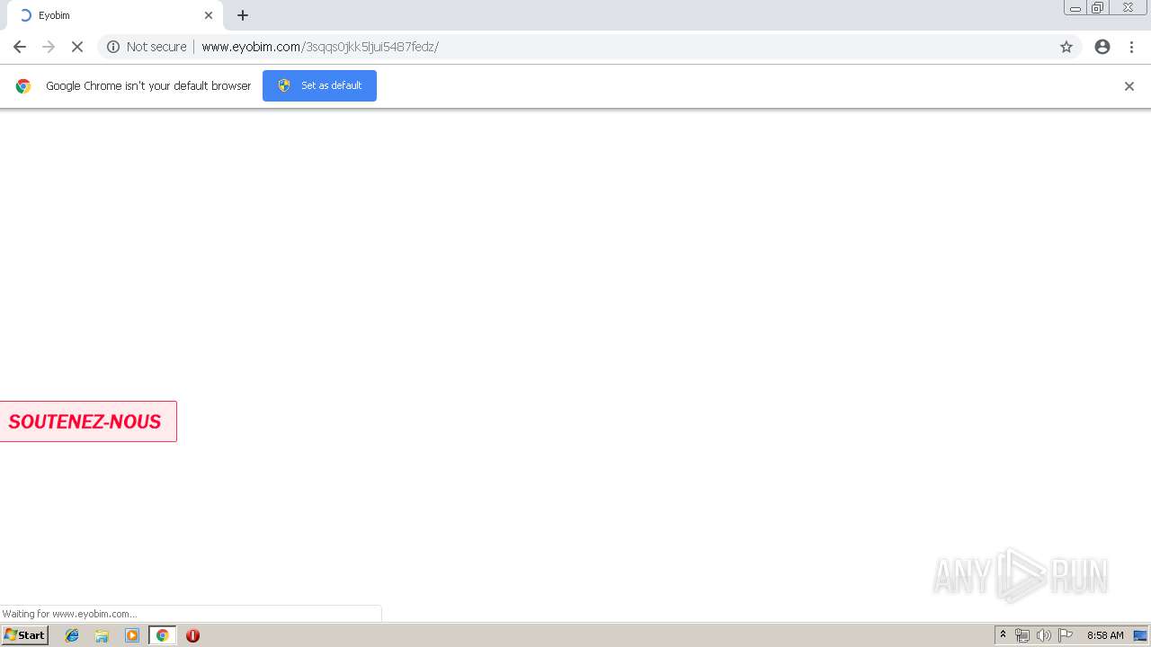The height and width of the screenshot is (647, 1151).
Task: Select the Eyobim tab
Action: (x=115, y=15)
